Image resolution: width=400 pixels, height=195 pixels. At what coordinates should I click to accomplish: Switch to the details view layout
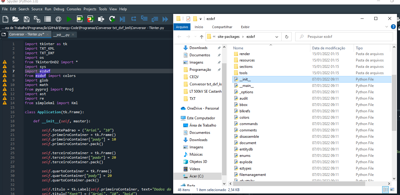tap(385, 190)
